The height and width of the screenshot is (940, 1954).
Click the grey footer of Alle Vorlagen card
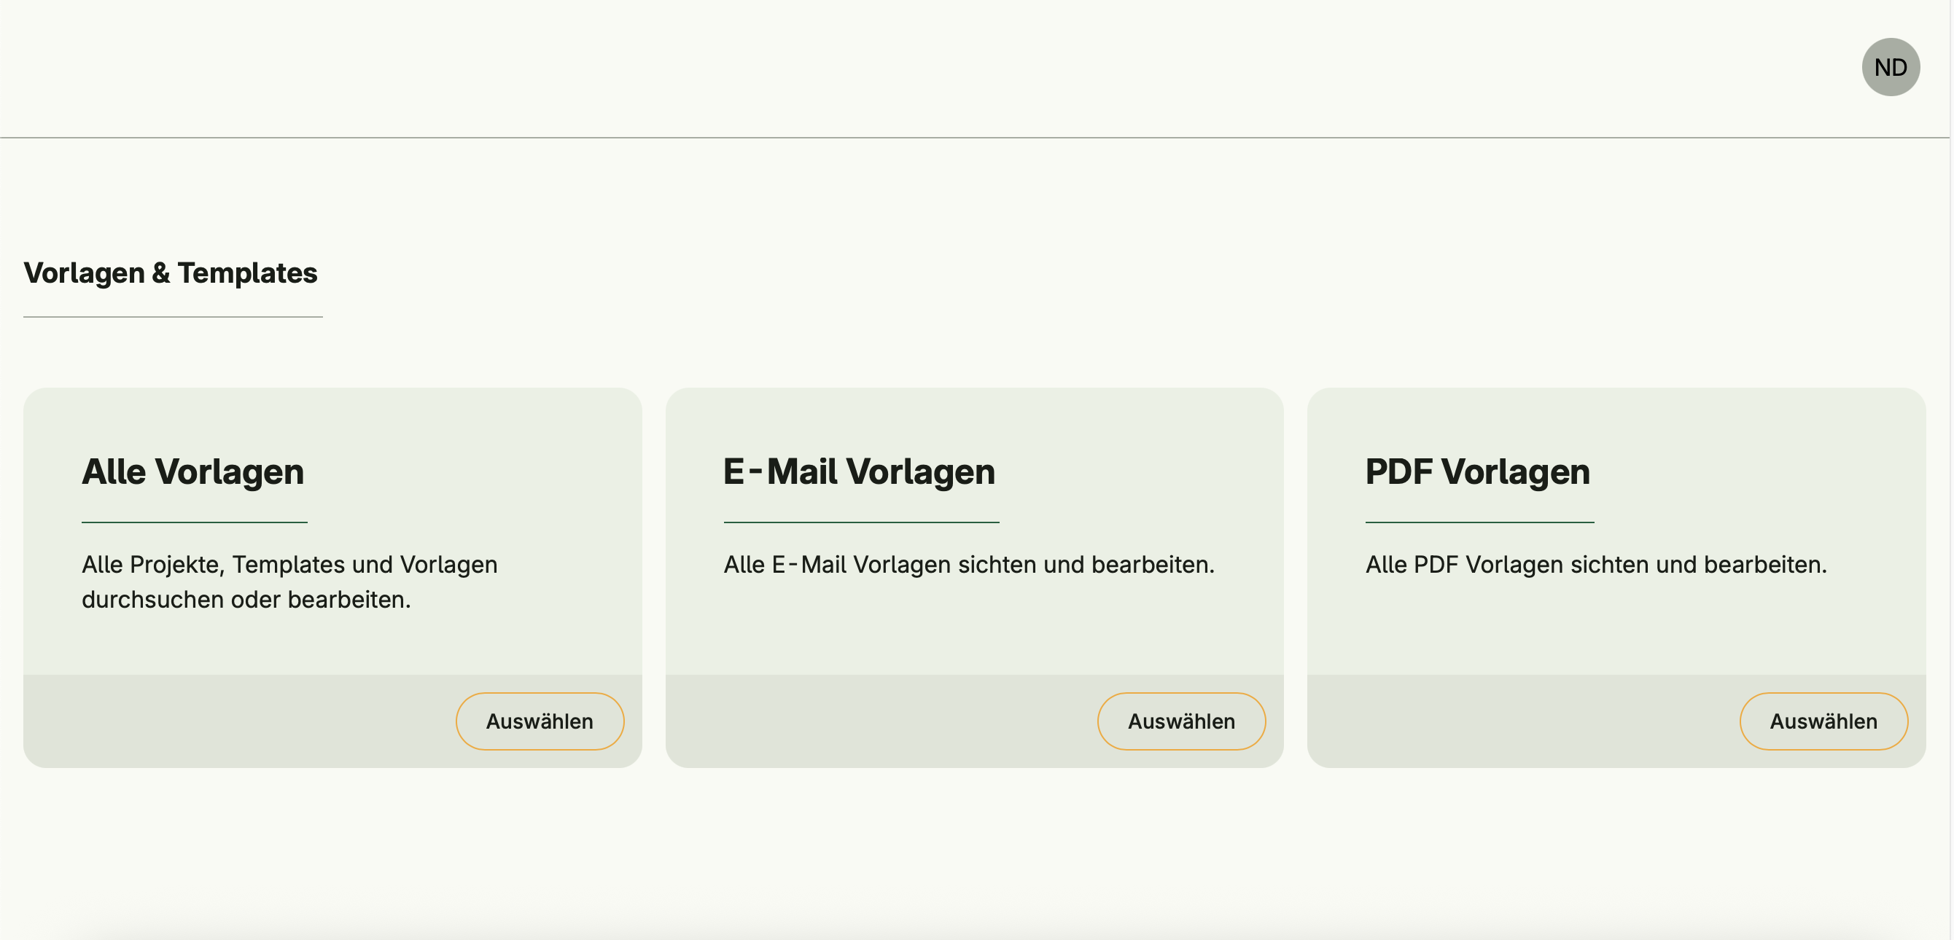(x=227, y=721)
